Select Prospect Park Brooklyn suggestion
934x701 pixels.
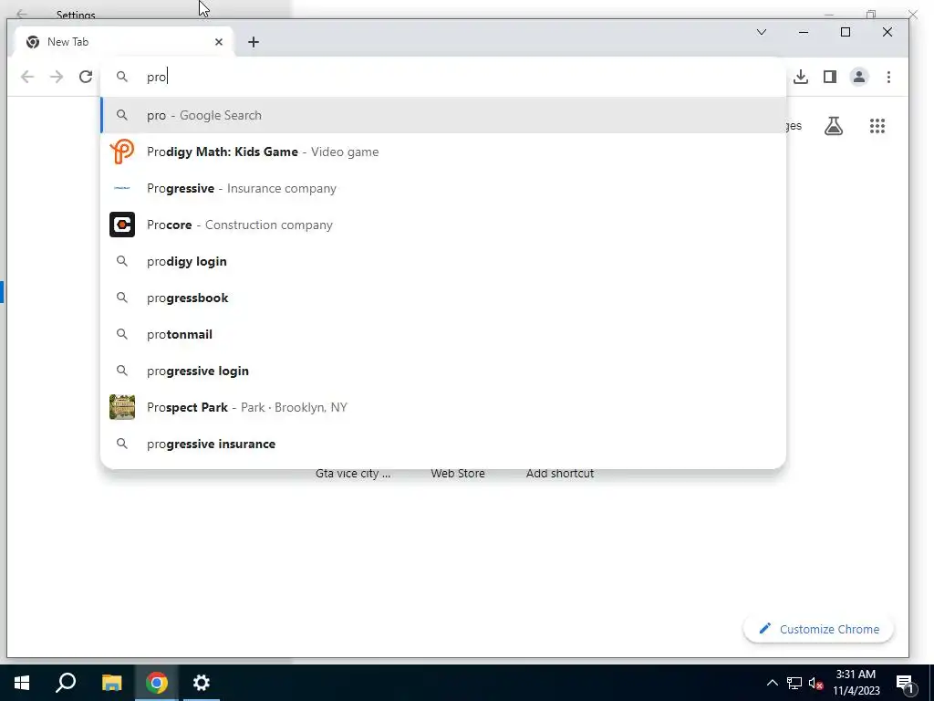(443, 407)
